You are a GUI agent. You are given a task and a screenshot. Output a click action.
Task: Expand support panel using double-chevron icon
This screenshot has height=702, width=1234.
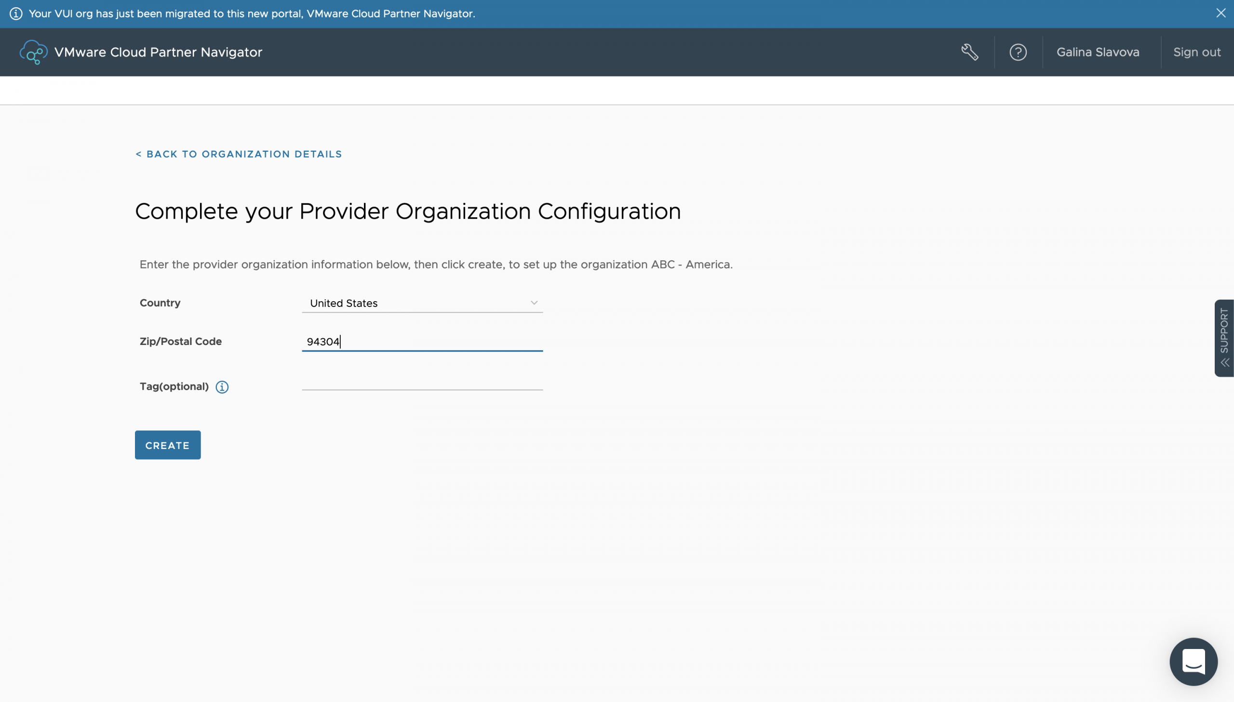pos(1224,363)
